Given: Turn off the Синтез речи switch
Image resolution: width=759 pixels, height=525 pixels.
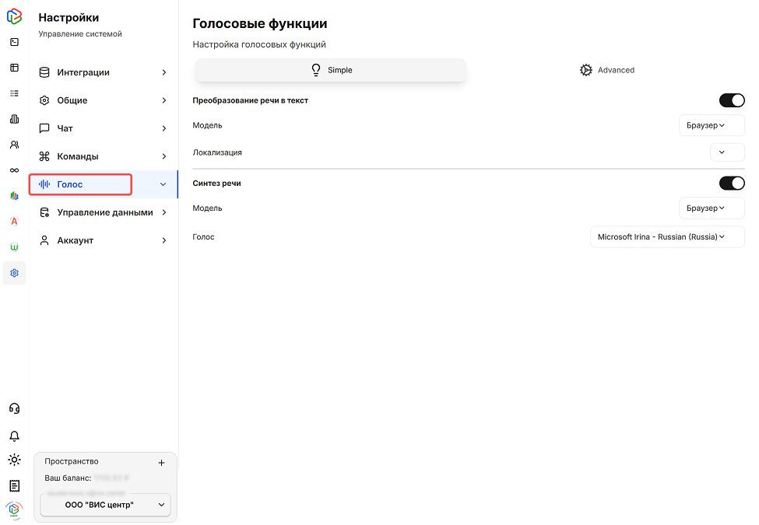Looking at the screenshot, I should (x=732, y=184).
